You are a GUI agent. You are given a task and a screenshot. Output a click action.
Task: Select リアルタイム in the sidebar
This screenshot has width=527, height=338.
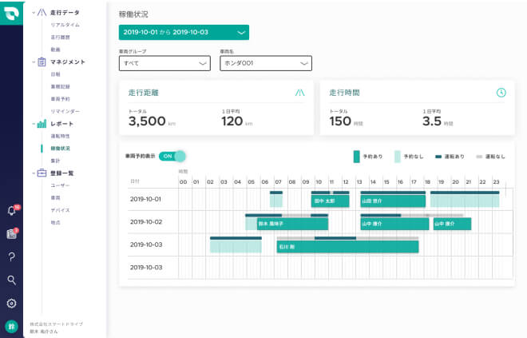[x=65, y=26]
